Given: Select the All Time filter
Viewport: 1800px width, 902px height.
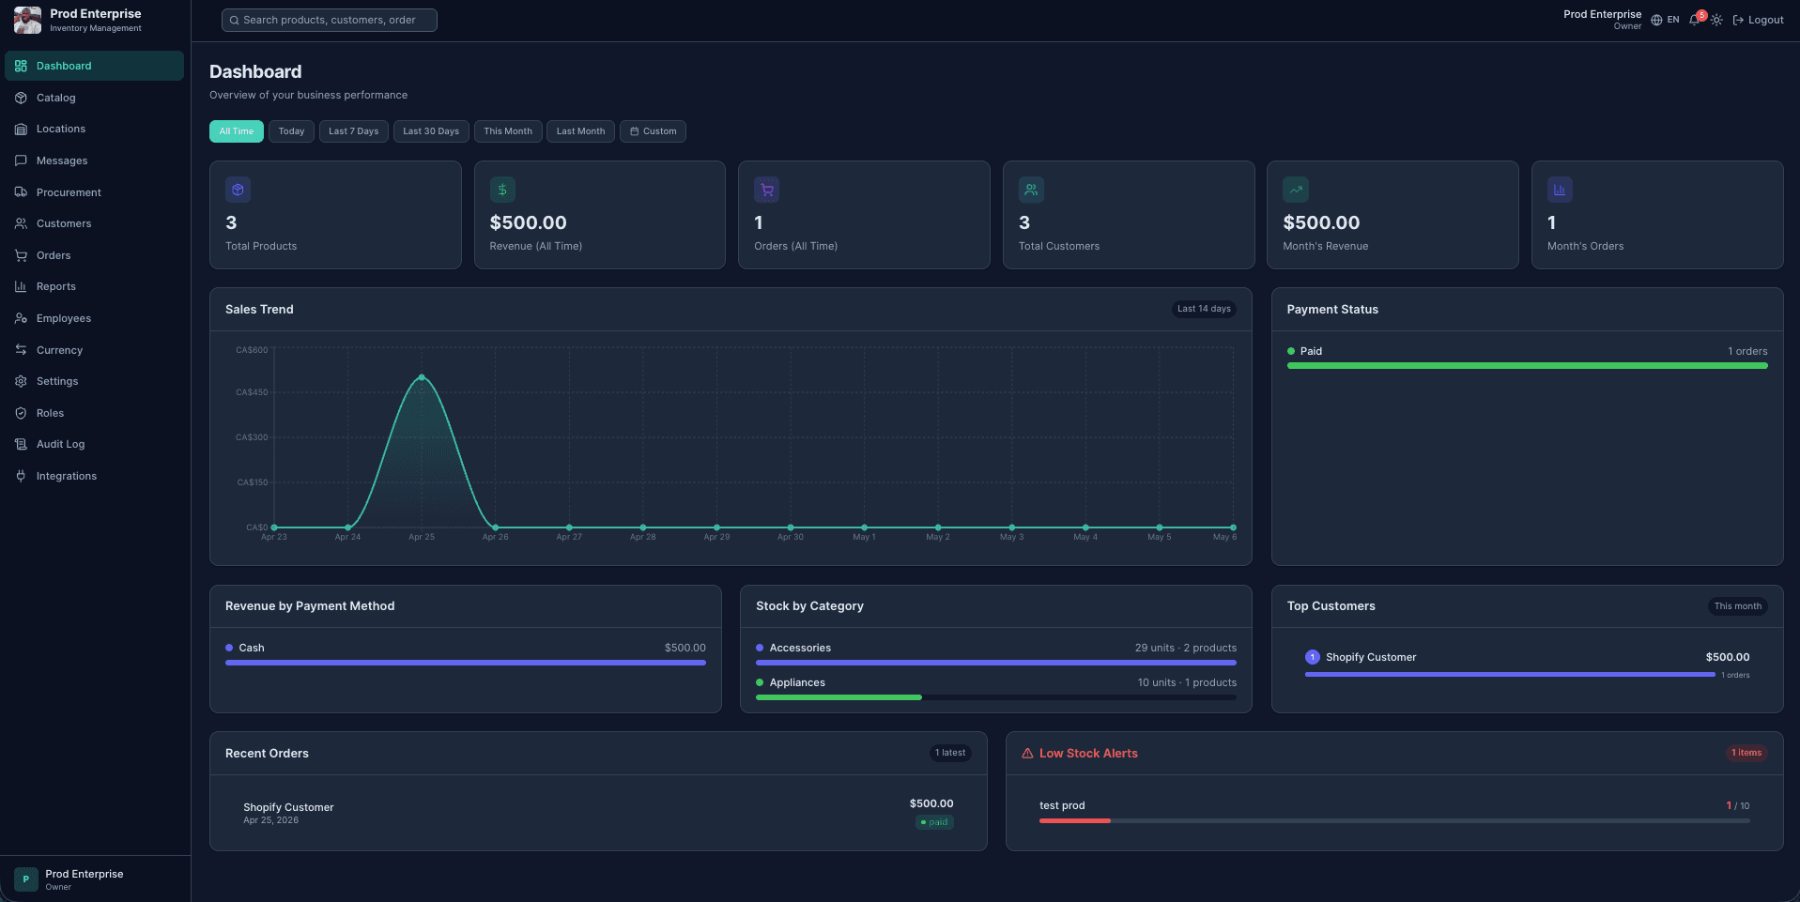Looking at the screenshot, I should click(237, 131).
